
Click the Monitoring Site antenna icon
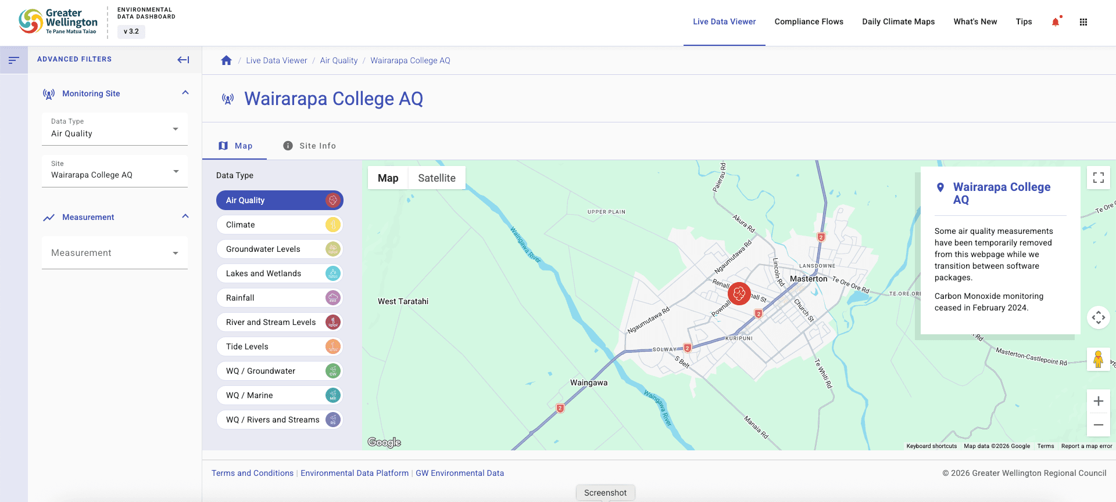[x=49, y=94]
